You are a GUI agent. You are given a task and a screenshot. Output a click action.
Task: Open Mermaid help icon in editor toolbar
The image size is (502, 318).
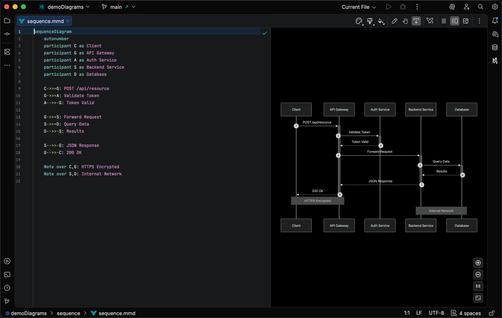(x=430, y=21)
